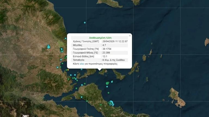Close the earthquake info popup
209x117 pixels.
click(130, 35)
